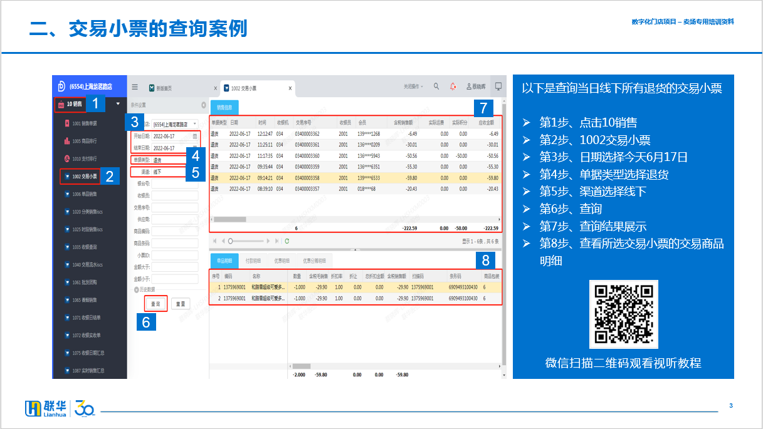Image resolution: width=763 pixels, height=429 pixels.
Task: Click the 交易序号 input field
Action: 175,207
